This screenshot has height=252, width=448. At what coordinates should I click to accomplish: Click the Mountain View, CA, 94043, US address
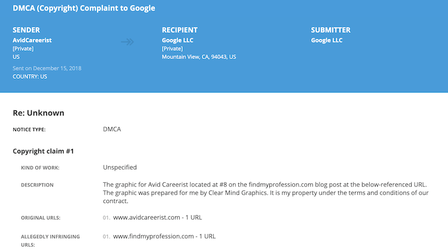tap(199, 57)
